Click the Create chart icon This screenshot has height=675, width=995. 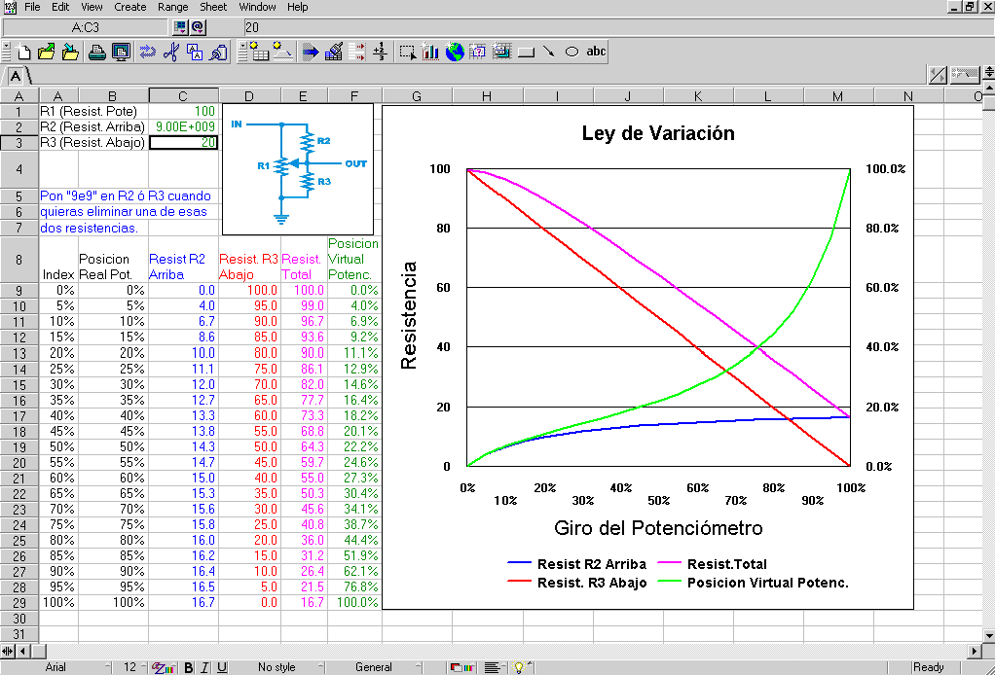tap(430, 52)
